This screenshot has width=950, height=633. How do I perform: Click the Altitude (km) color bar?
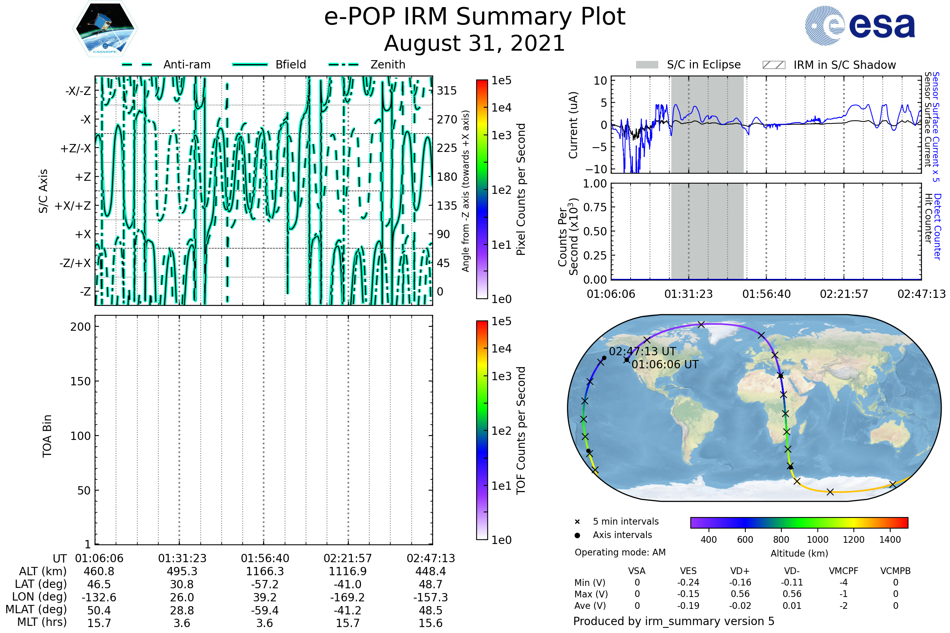point(799,522)
